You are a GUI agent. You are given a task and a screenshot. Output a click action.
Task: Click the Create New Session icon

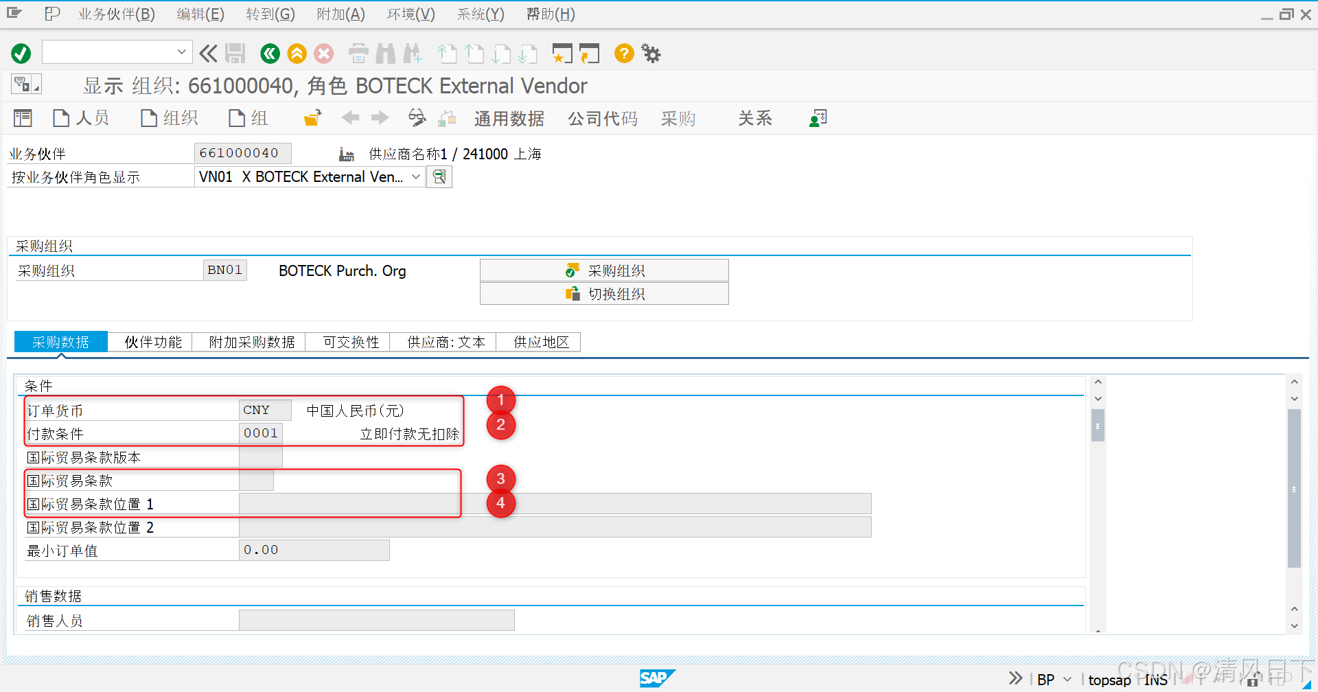point(562,54)
